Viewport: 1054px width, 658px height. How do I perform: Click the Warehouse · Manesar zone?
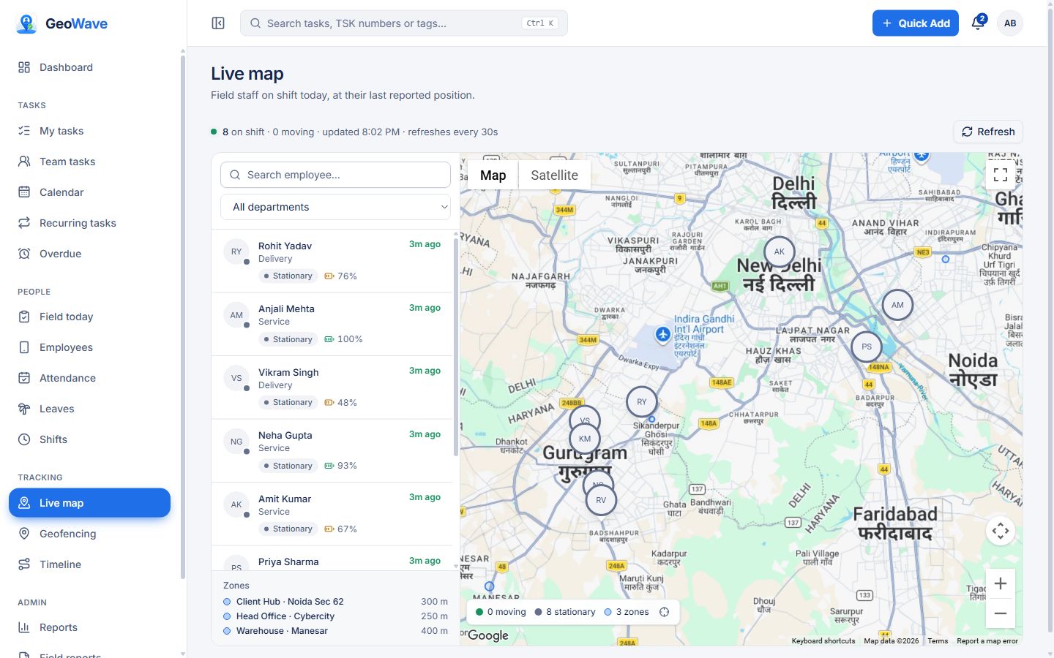335,631
